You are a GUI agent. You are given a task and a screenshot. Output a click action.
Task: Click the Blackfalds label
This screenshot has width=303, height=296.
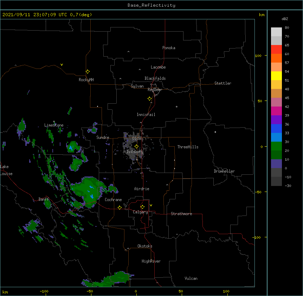[x=155, y=78]
